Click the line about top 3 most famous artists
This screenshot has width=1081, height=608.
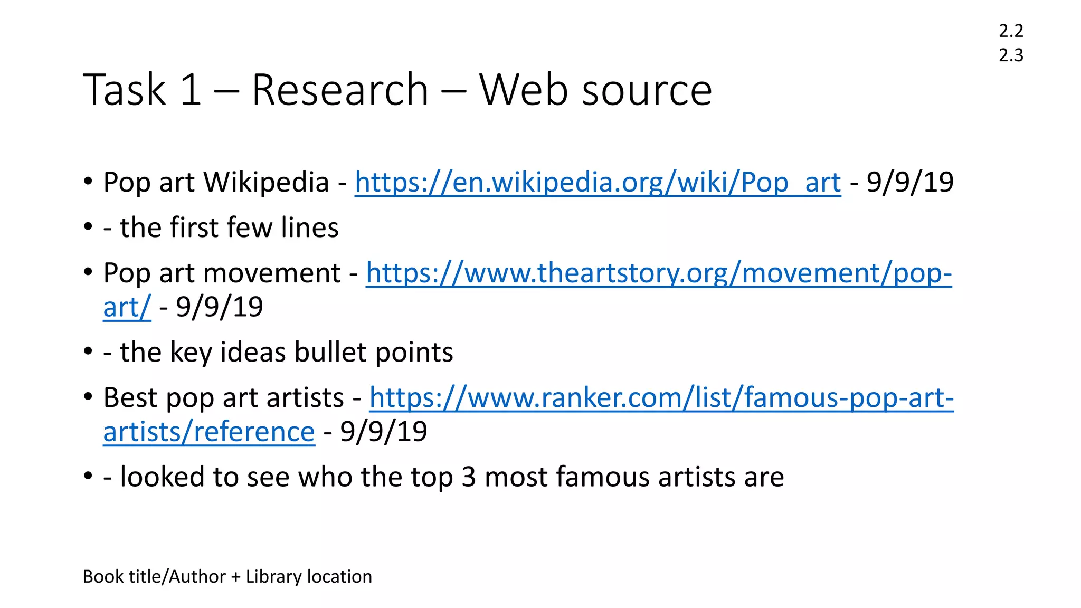click(x=443, y=477)
